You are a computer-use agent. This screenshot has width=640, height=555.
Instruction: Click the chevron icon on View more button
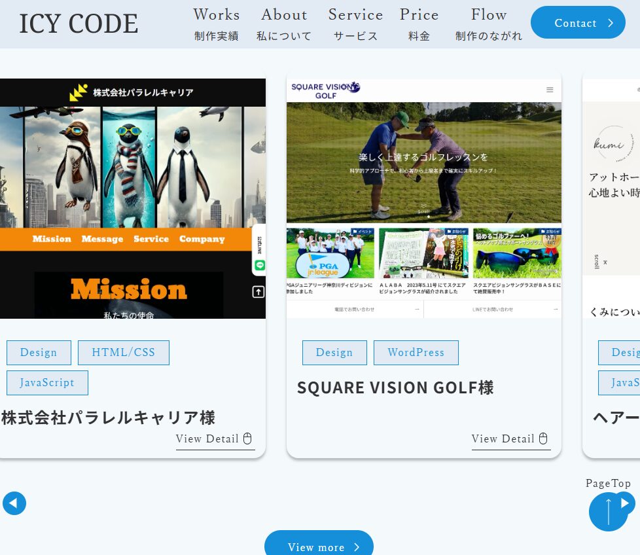[355, 548]
